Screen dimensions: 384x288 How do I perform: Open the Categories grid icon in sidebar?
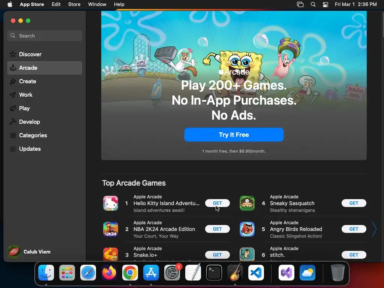click(13, 135)
